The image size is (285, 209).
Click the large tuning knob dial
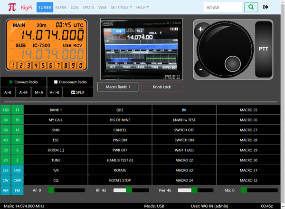(225, 49)
